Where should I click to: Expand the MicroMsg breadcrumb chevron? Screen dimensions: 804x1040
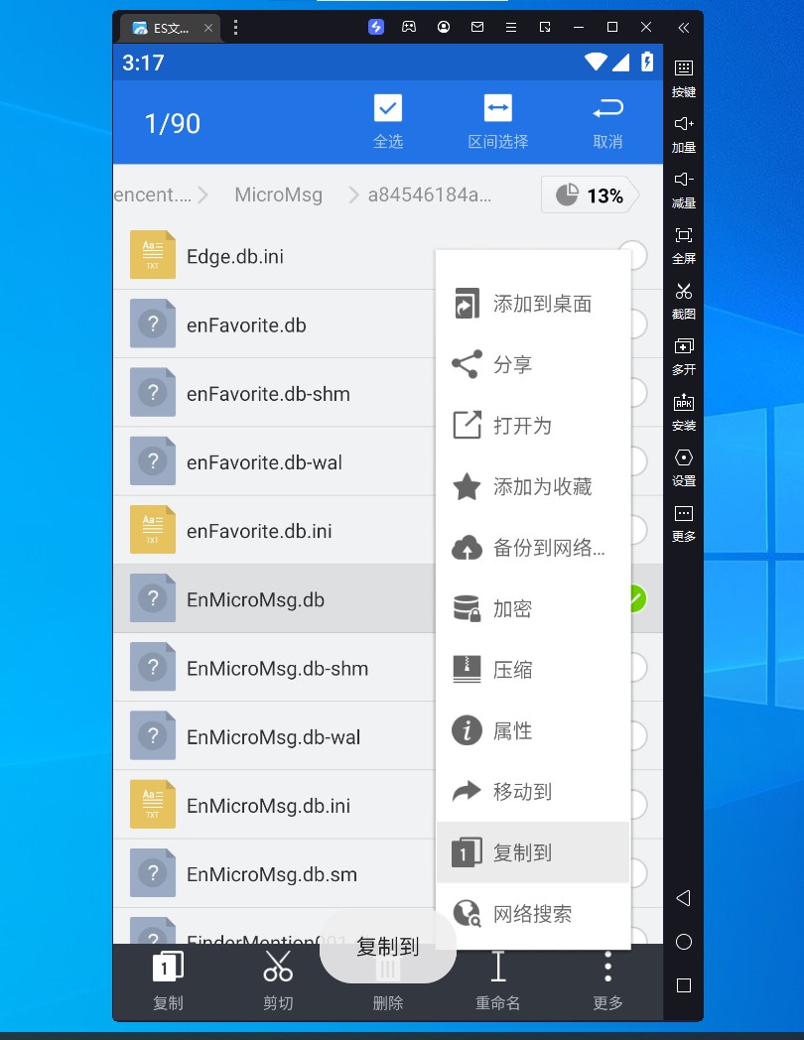click(353, 195)
